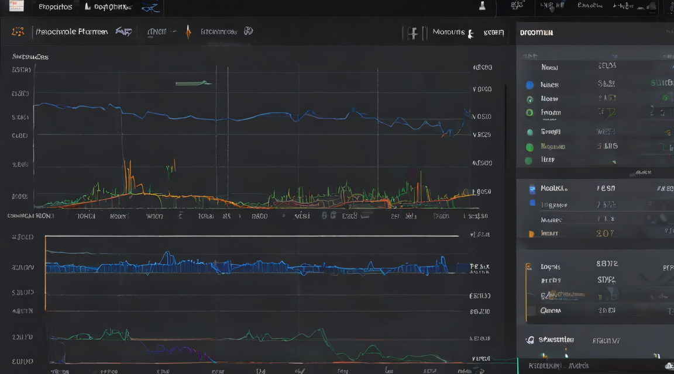Click the round icon right of the flame's label
Image resolution: width=674 pixels, height=374 pixels.
[249, 31]
